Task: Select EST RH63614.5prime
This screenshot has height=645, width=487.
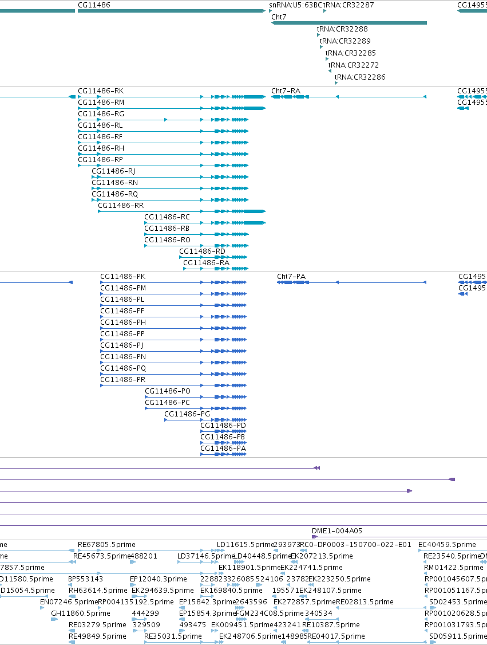Action: [98, 591]
